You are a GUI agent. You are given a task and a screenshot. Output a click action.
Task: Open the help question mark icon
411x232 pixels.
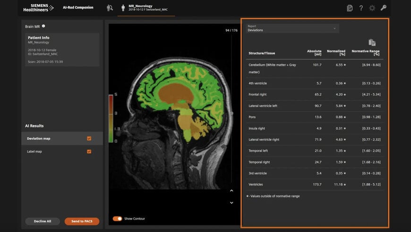(x=361, y=8)
